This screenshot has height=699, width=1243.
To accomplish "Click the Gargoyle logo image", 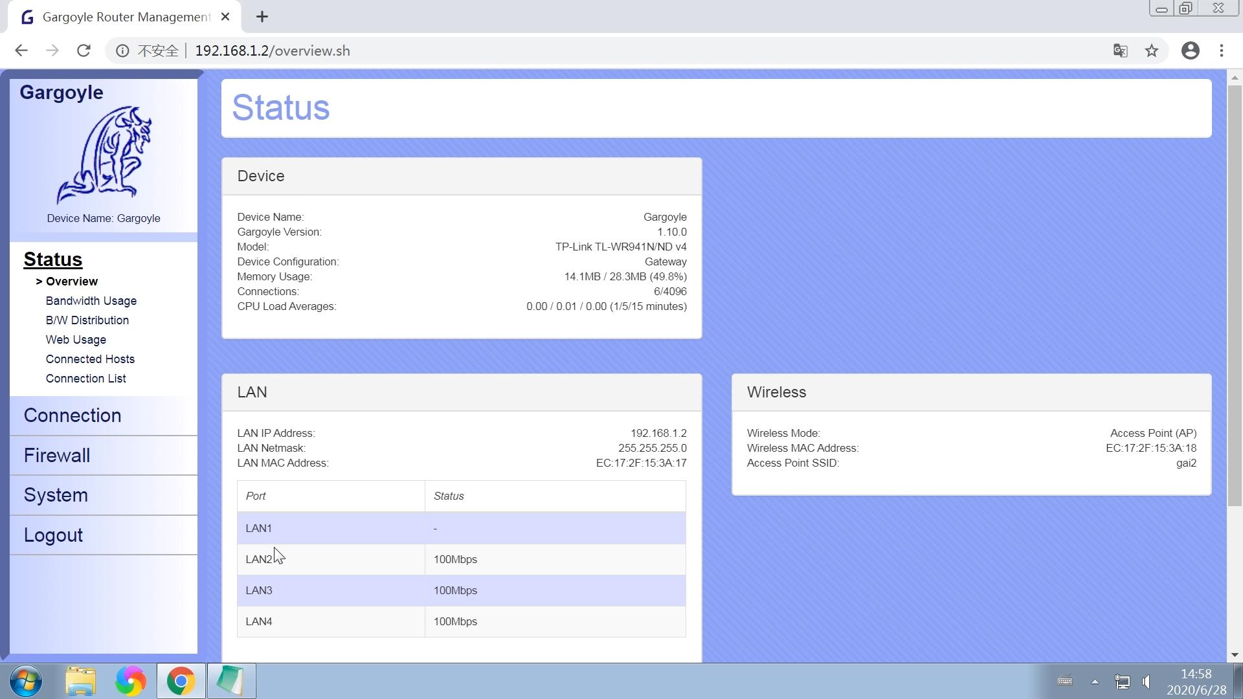I will pyautogui.click(x=104, y=155).
